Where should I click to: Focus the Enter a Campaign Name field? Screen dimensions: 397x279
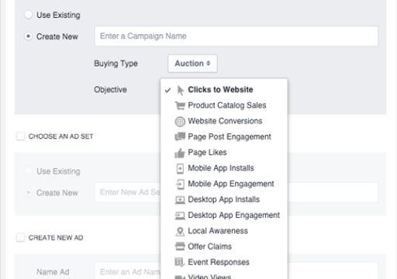236,36
